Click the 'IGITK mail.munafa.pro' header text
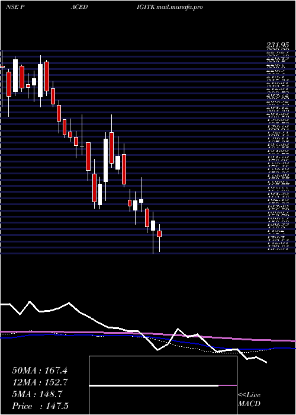This screenshot has height=415, width=296. click(x=170, y=7)
